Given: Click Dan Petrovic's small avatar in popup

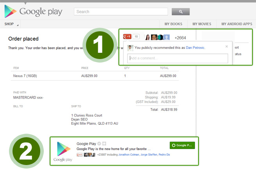Looking at the screenshot, I should tap(130, 48).
